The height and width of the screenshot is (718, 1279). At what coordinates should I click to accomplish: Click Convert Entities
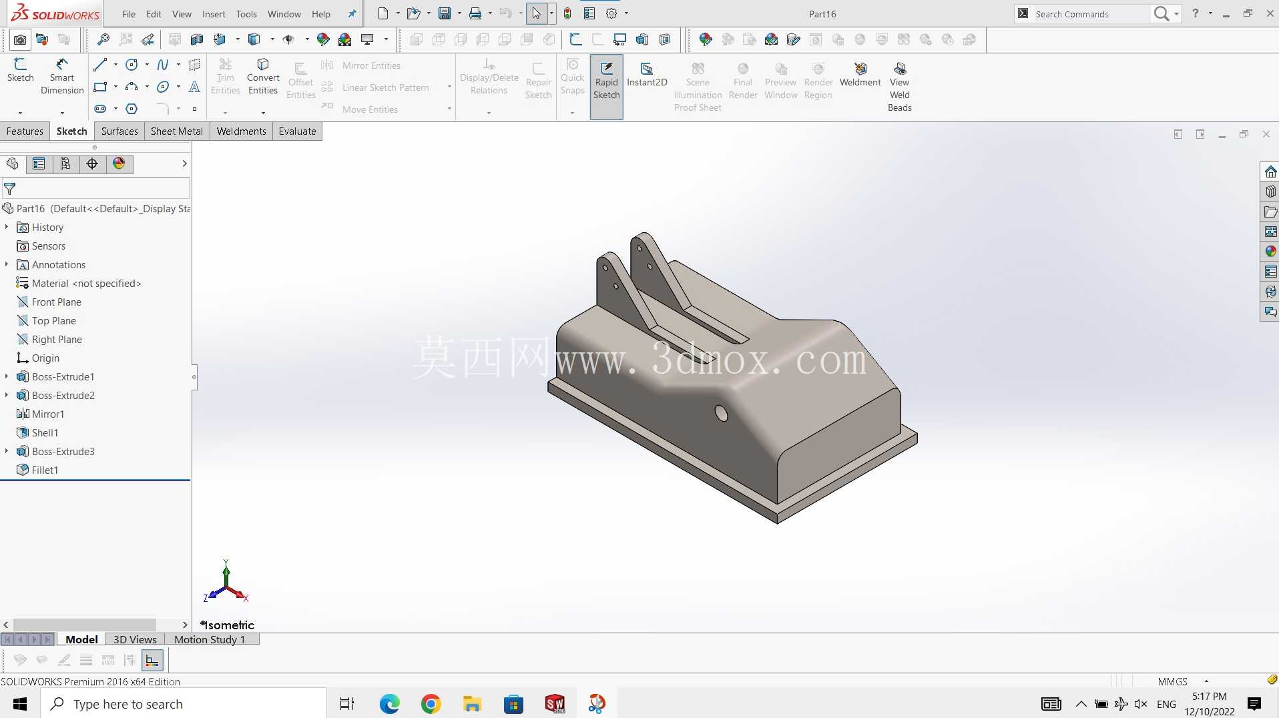[263, 77]
